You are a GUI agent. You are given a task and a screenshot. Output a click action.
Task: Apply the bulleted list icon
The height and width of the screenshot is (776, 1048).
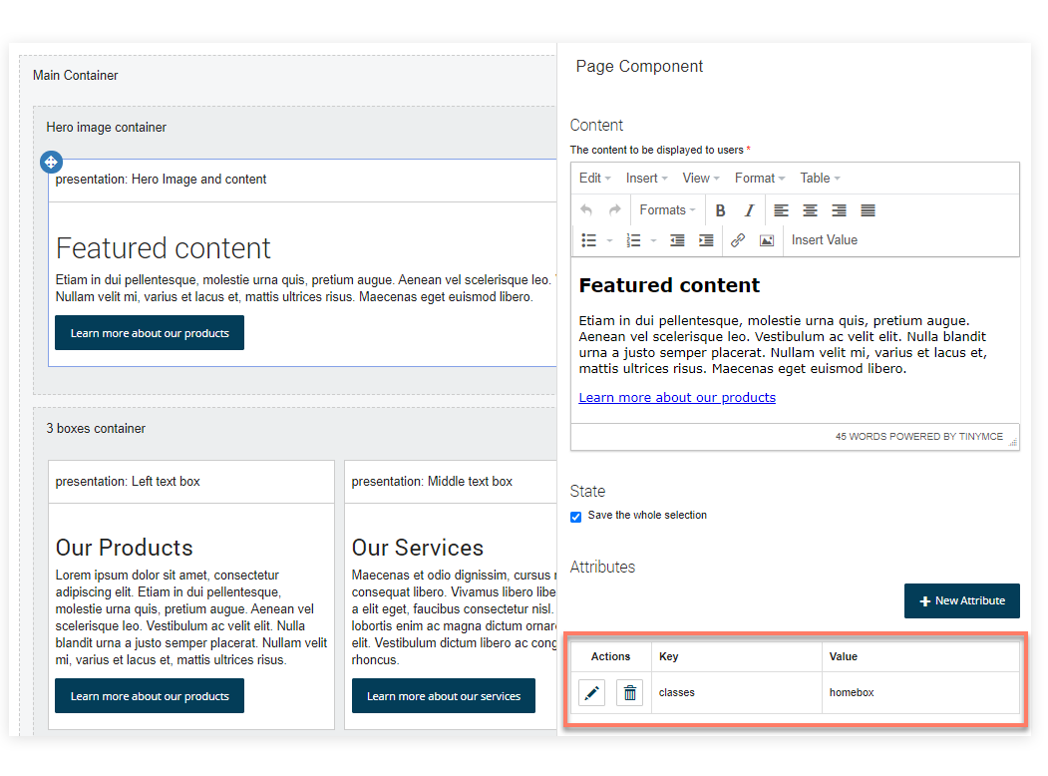point(588,239)
